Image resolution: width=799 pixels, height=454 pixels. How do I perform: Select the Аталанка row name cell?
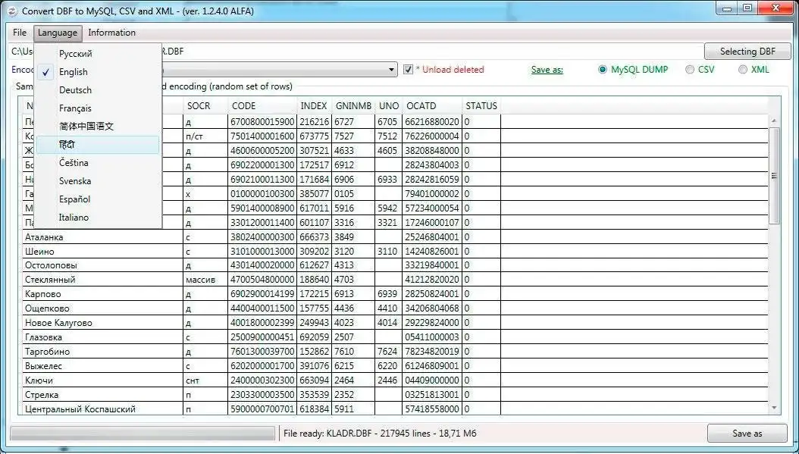pos(102,237)
